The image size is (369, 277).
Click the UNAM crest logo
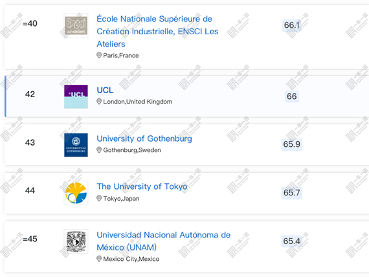tap(76, 241)
